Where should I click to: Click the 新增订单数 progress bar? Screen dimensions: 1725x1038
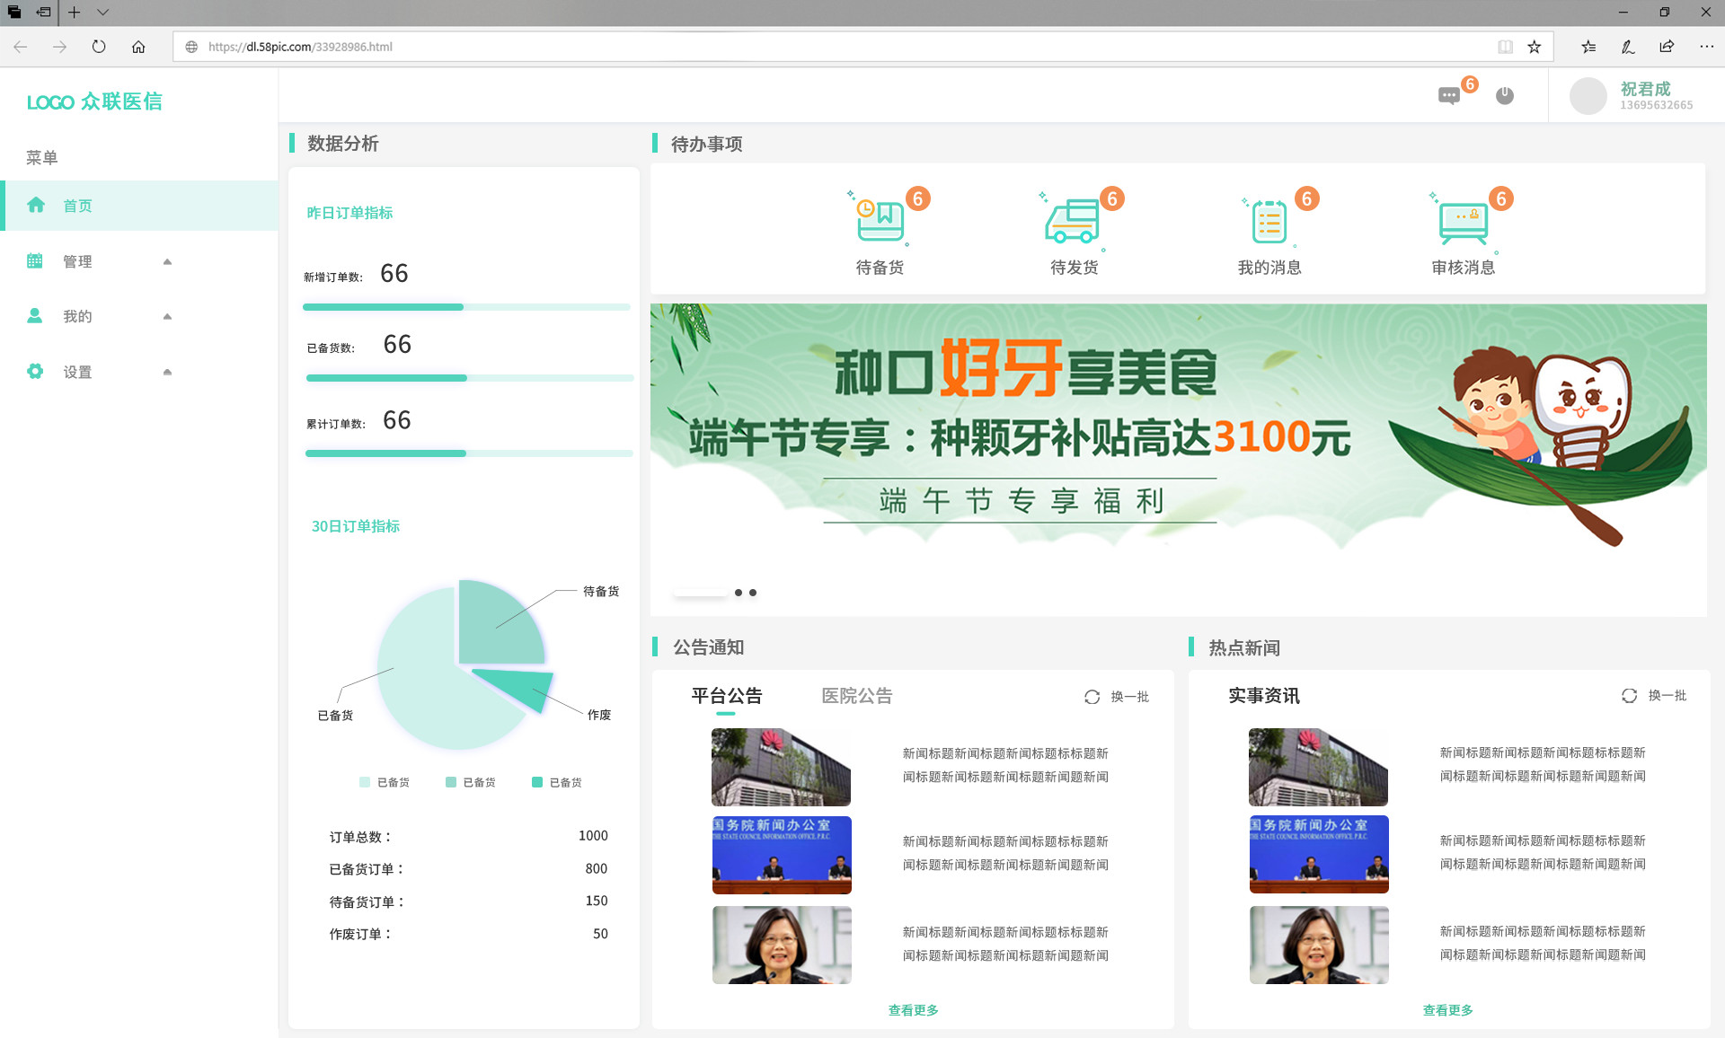(466, 307)
